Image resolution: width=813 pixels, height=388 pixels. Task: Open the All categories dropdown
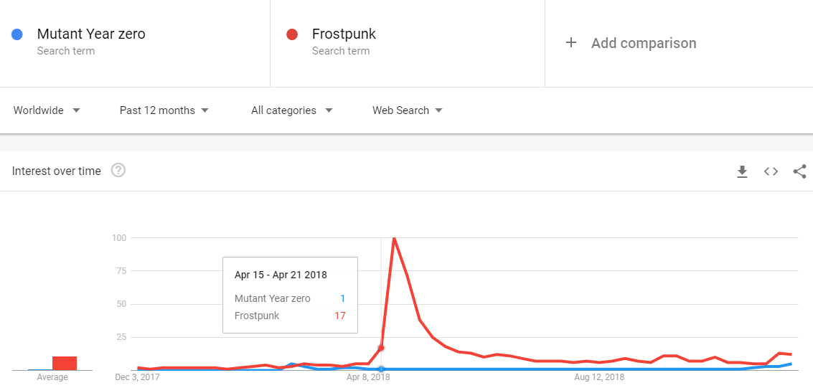pos(291,110)
